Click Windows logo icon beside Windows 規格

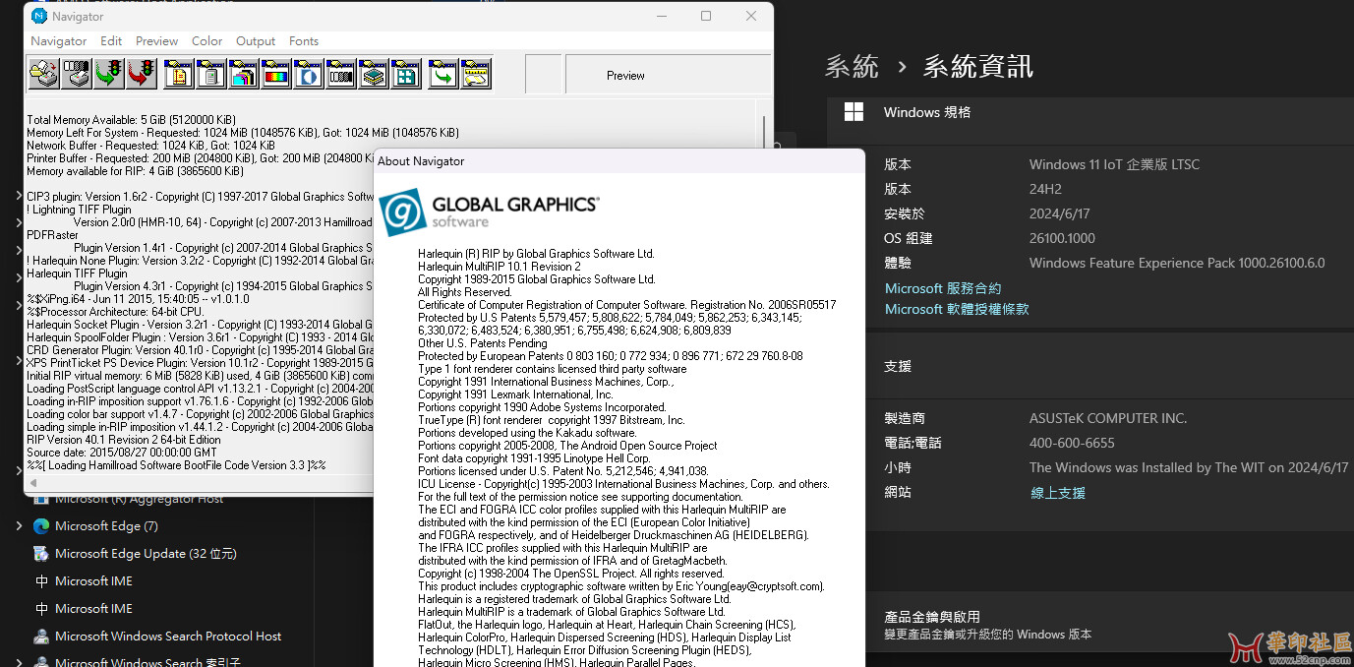854,112
